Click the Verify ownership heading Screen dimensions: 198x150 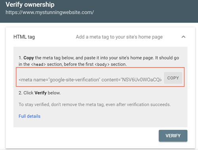30,5
